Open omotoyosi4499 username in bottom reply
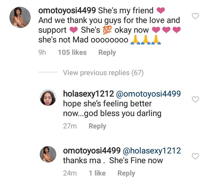Image resolution: width=212 pixels, height=177 pixels. pyautogui.click(x=92, y=150)
